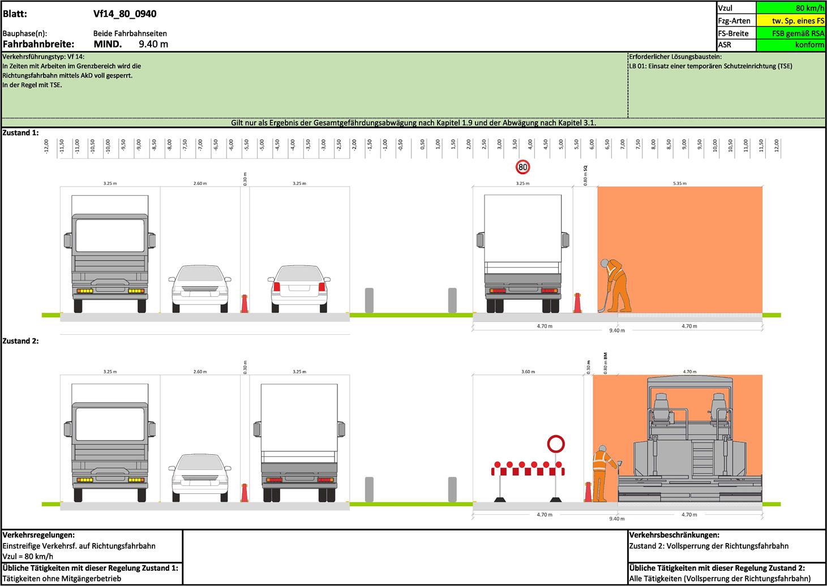Click the Verkehrsbeschränkungen heading

(x=674, y=535)
